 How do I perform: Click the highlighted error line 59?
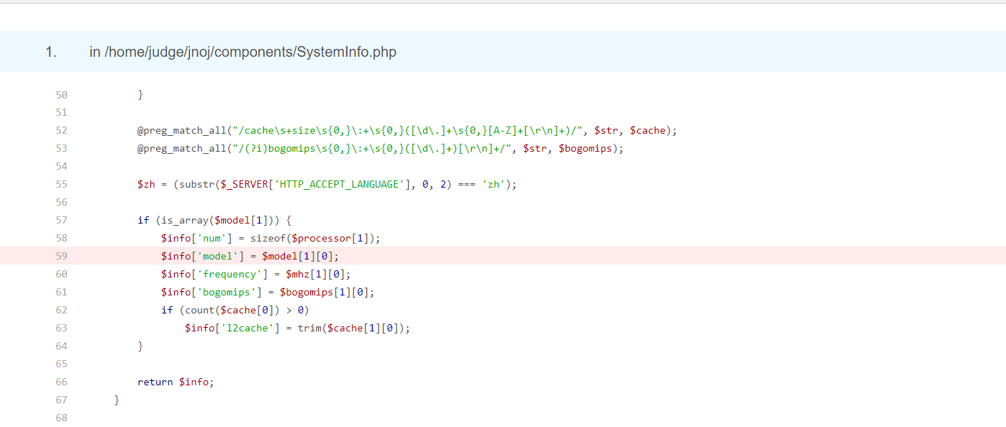pos(248,256)
